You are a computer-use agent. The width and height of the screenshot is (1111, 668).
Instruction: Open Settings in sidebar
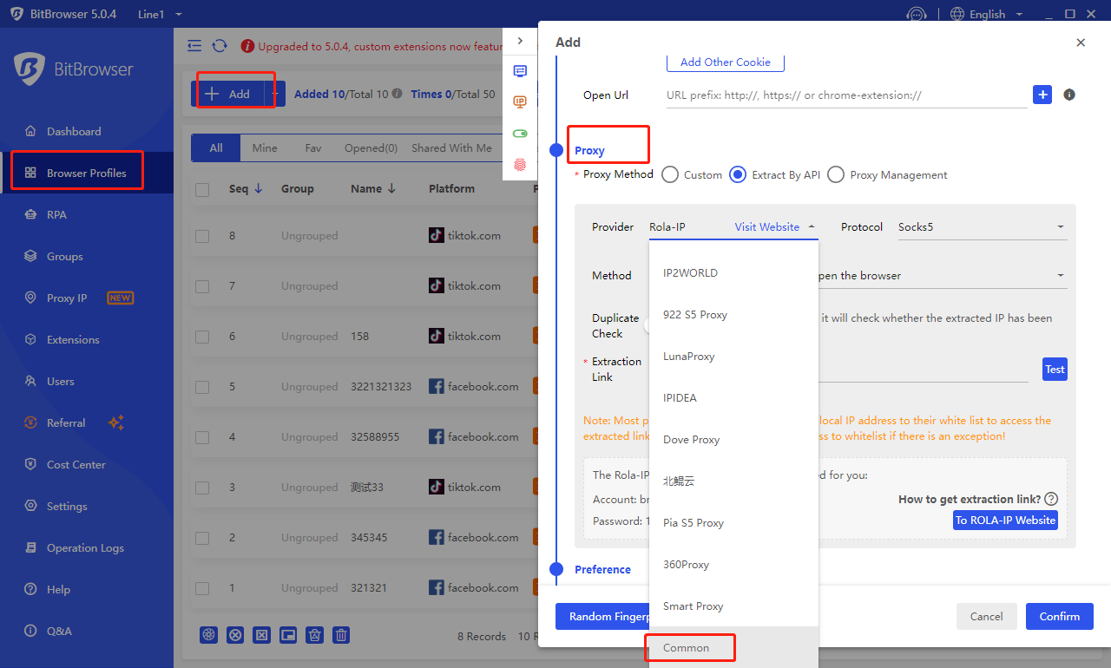(x=67, y=506)
